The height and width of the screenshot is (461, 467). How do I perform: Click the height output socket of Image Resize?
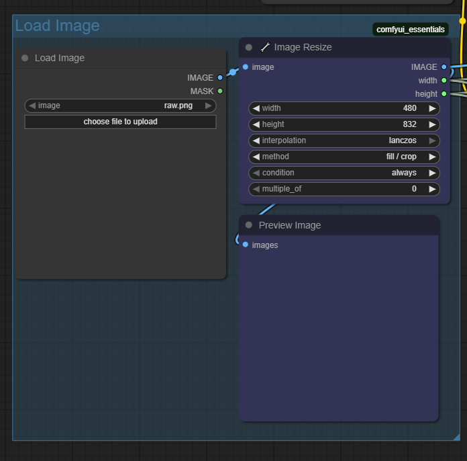pos(444,93)
